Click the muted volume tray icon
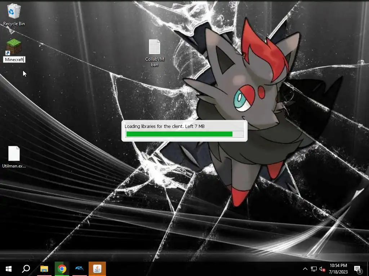The height and width of the screenshot is (276, 369). click(x=322, y=269)
